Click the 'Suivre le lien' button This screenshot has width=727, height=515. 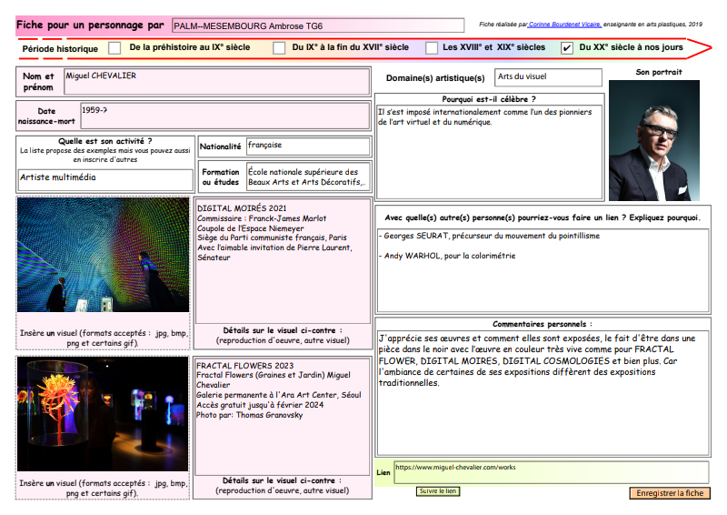tap(438, 491)
